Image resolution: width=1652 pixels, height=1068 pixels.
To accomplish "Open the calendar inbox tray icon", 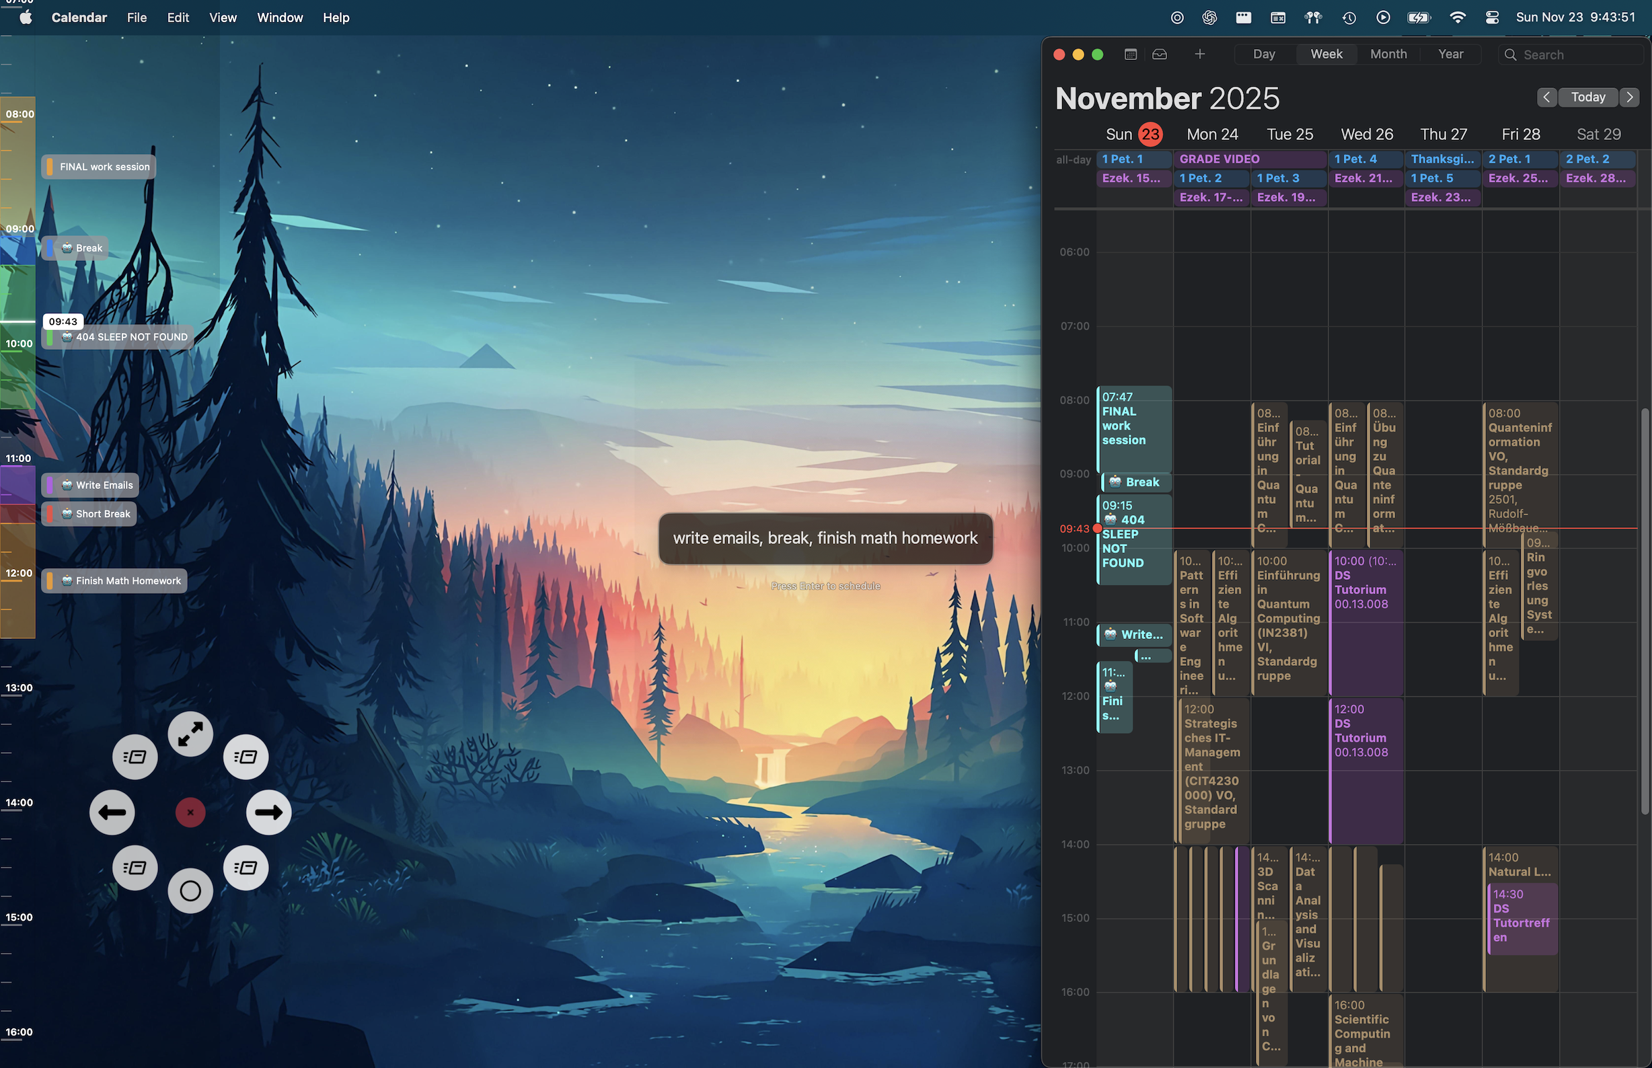I will [1160, 54].
